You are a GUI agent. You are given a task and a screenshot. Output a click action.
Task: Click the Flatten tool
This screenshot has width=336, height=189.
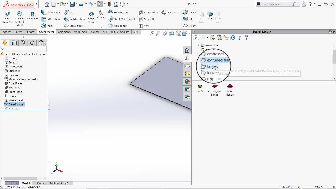[x=189, y=26]
